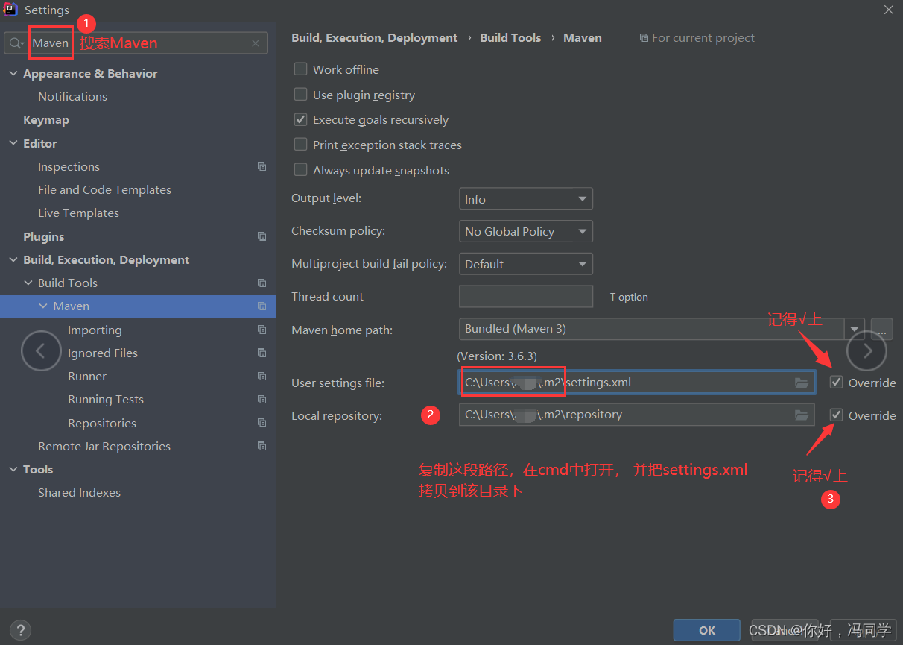Screen dimensions: 903x645
Task: Collapse the Appearance & Behavior section
Action: (x=13, y=73)
